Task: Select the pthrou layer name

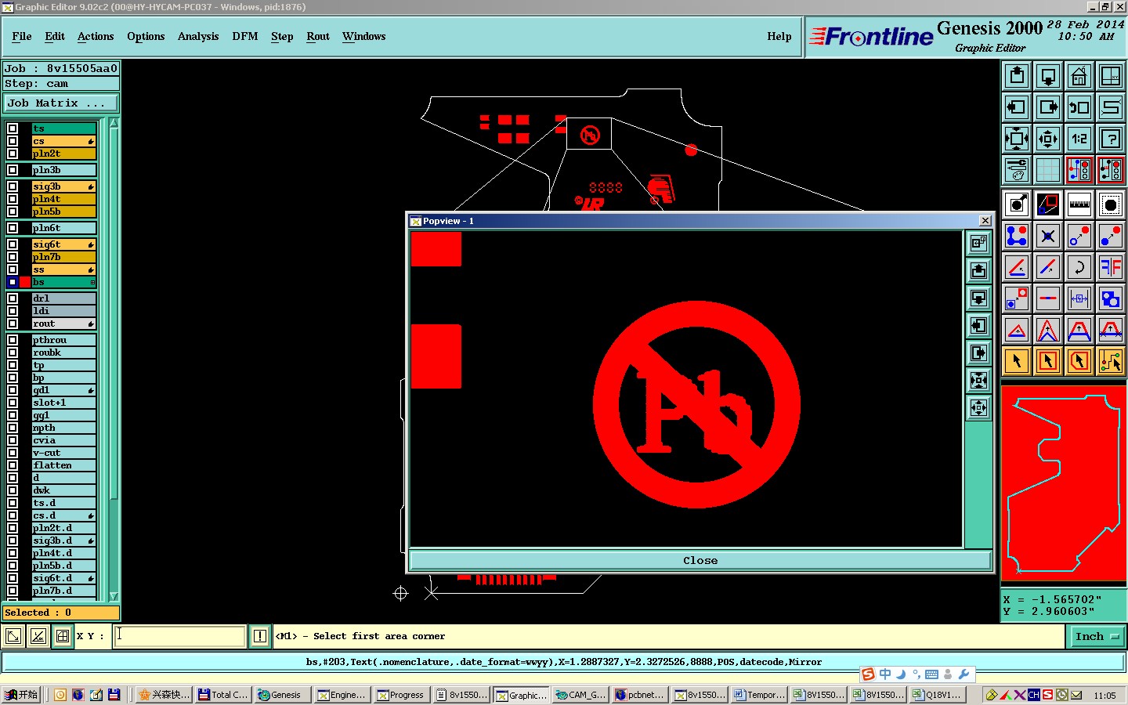Action: [63, 340]
